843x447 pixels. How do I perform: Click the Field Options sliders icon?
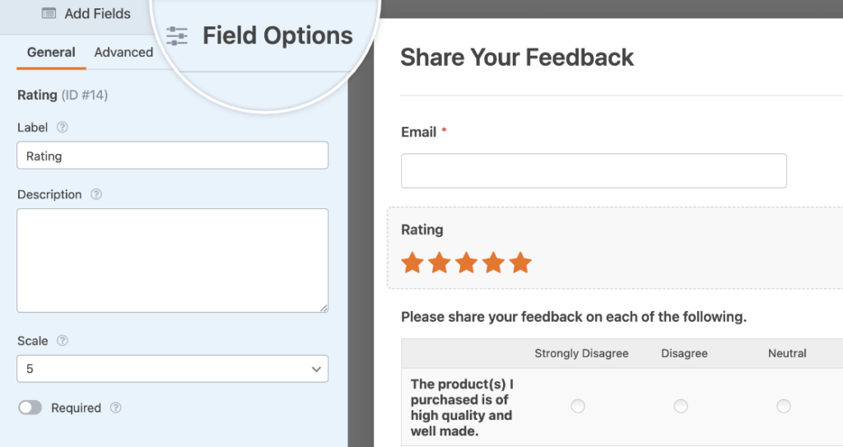(x=177, y=36)
